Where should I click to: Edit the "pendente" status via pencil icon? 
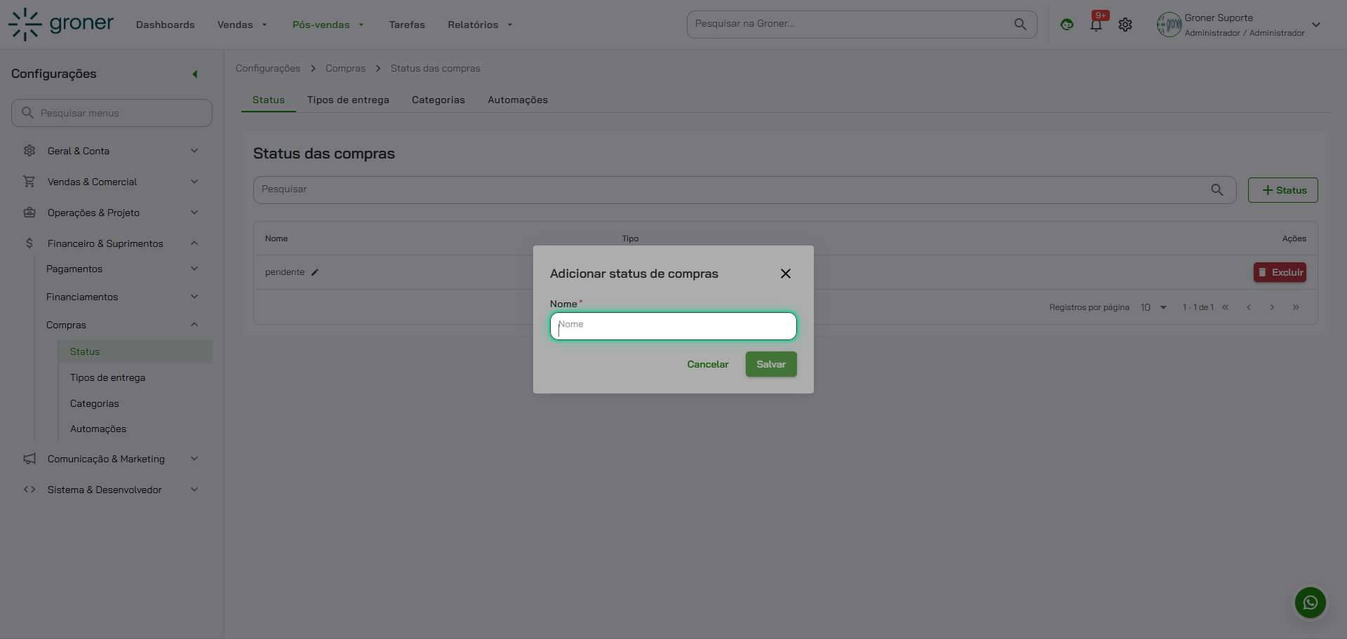coord(314,272)
